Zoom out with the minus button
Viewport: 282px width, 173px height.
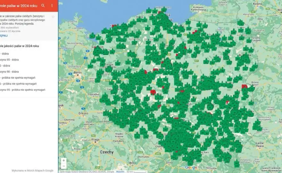click(64, 166)
